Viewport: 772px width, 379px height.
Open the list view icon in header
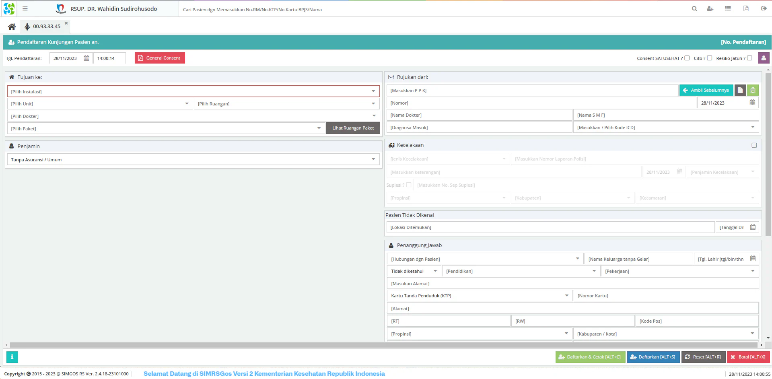pyautogui.click(x=728, y=8)
